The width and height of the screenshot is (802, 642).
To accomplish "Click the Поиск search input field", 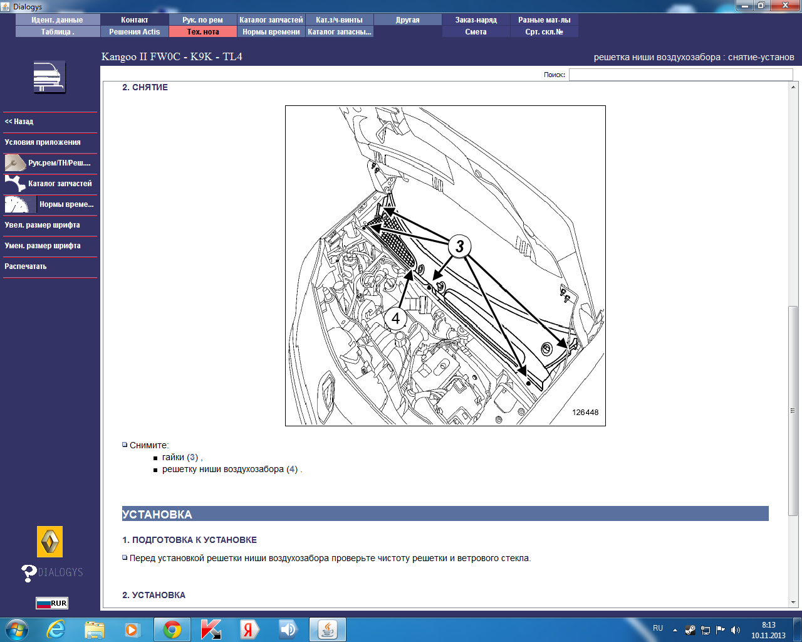I will coord(681,75).
